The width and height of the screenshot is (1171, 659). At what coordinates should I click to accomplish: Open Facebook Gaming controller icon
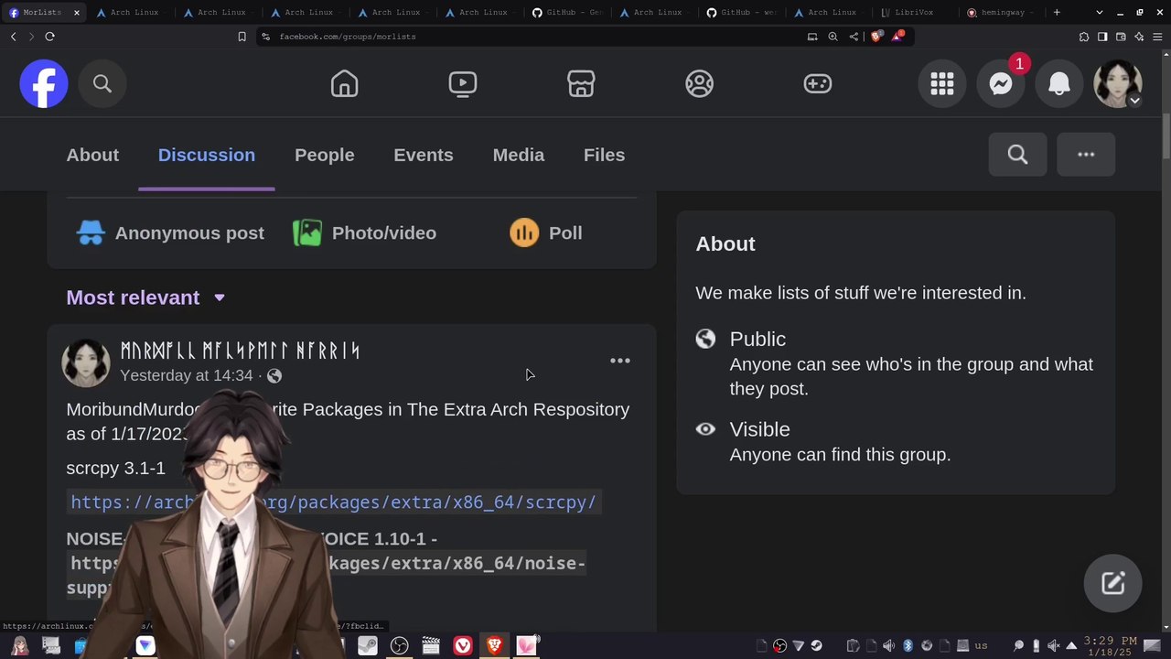[818, 84]
